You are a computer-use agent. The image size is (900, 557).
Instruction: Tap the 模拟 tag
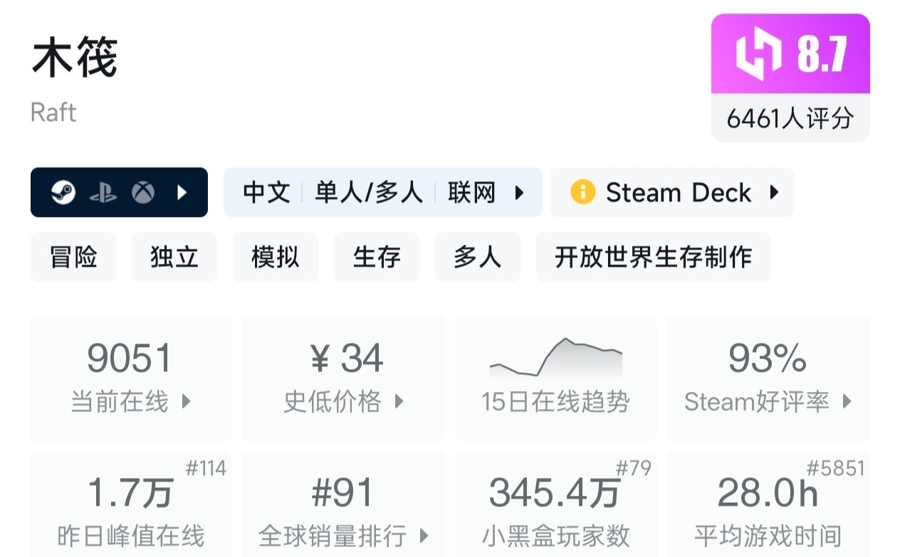(276, 257)
